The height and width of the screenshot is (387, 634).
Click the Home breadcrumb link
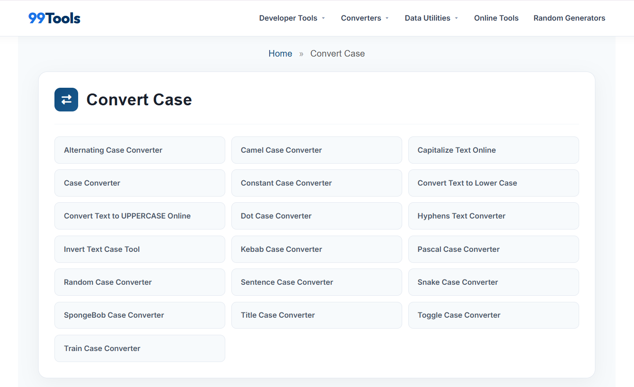(x=280, y=54)
